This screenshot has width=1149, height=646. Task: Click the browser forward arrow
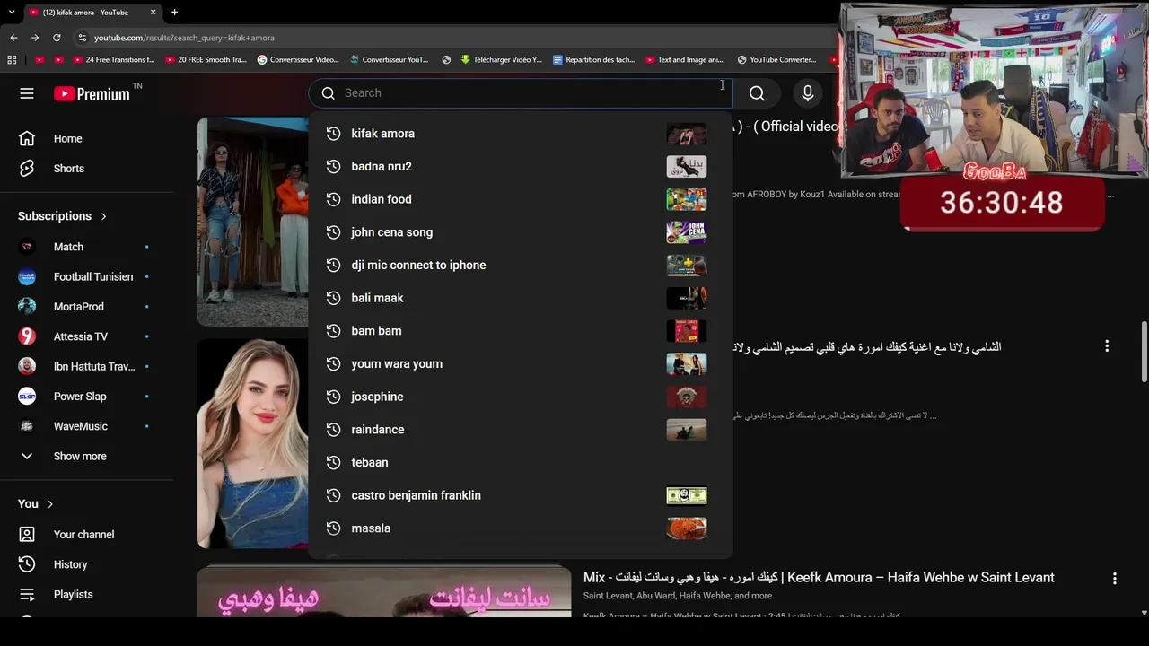point(35,38)
